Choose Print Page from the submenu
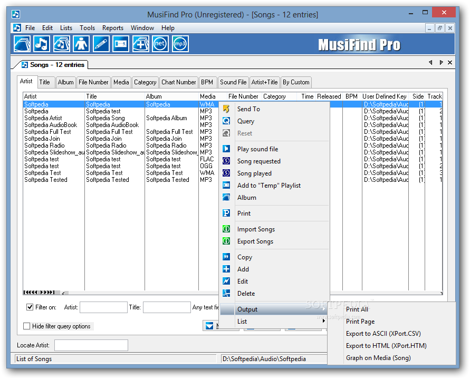 [360, 321]
